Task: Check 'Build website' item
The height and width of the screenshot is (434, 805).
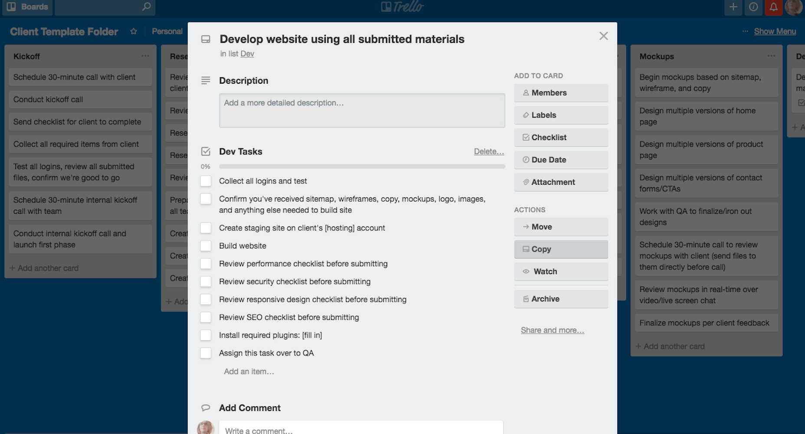Action: pos(206,246)
